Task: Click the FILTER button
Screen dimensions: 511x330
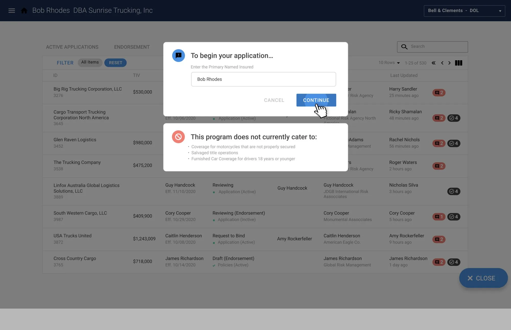Action: tap(65, 63)
